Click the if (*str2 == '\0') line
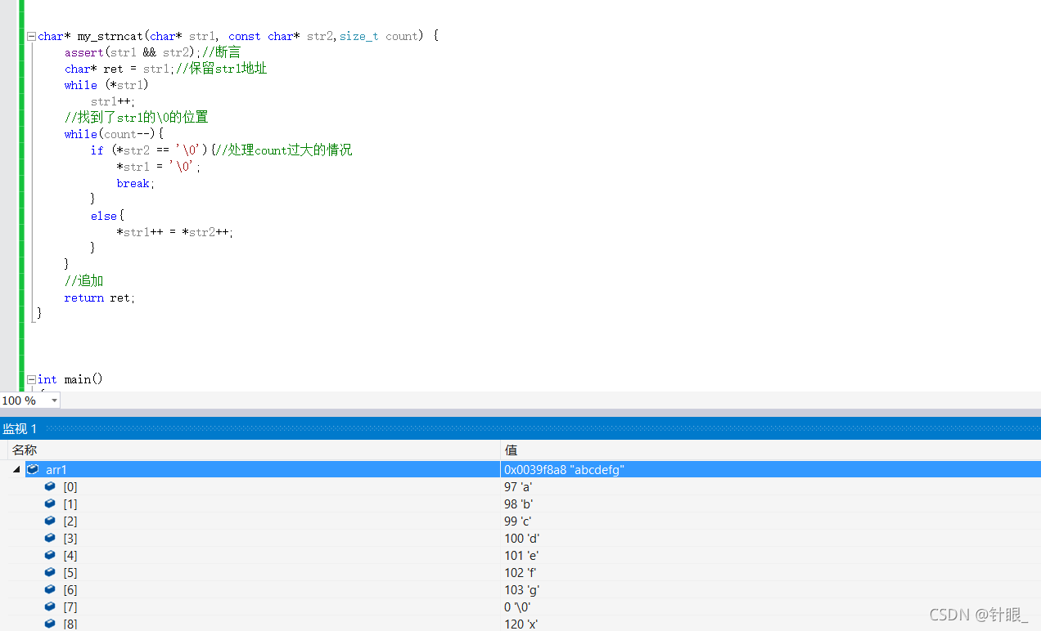Viewport: 1041px width, 631px height. (221, 150)
